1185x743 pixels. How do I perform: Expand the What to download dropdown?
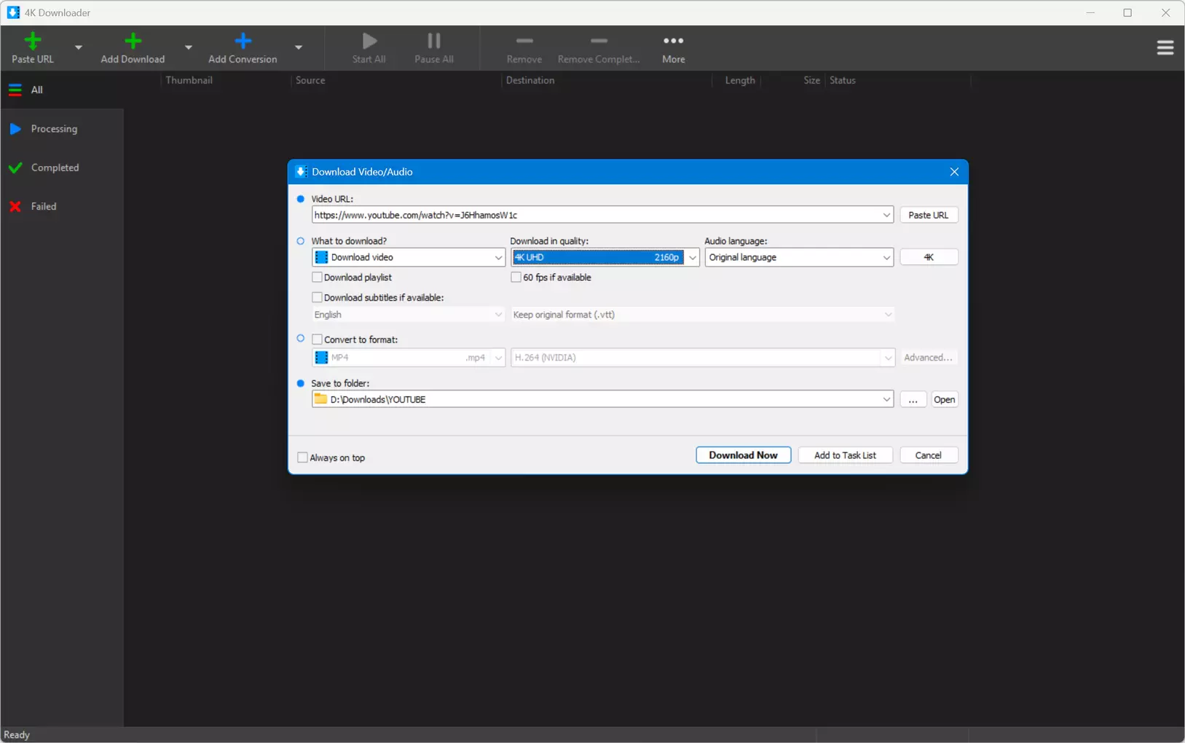[x=498, y=257]
